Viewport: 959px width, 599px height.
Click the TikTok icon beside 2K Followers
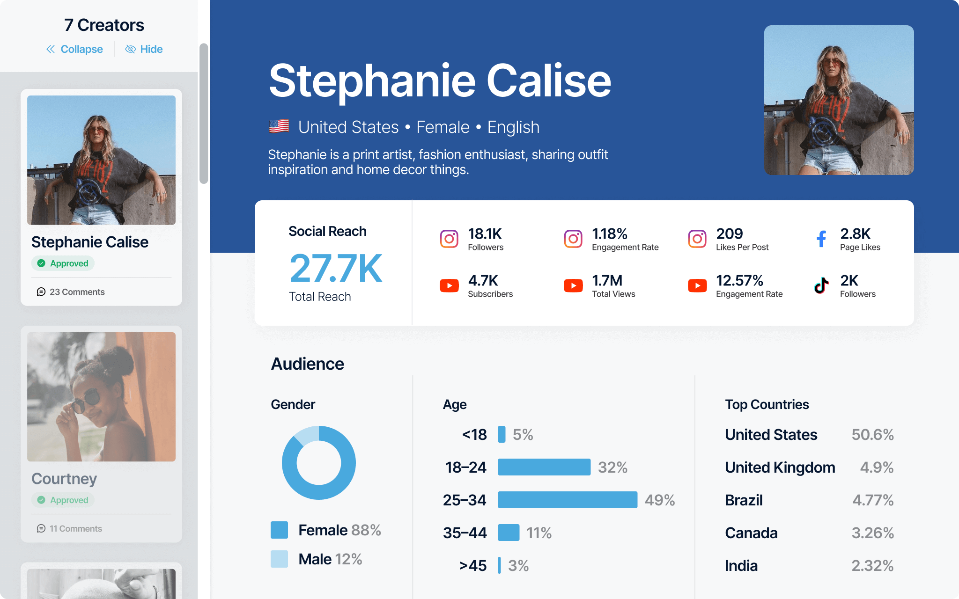(x=821, y=285)
